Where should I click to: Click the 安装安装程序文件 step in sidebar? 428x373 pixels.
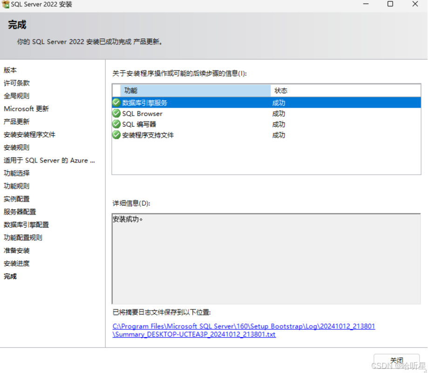(x=29, y=134)
